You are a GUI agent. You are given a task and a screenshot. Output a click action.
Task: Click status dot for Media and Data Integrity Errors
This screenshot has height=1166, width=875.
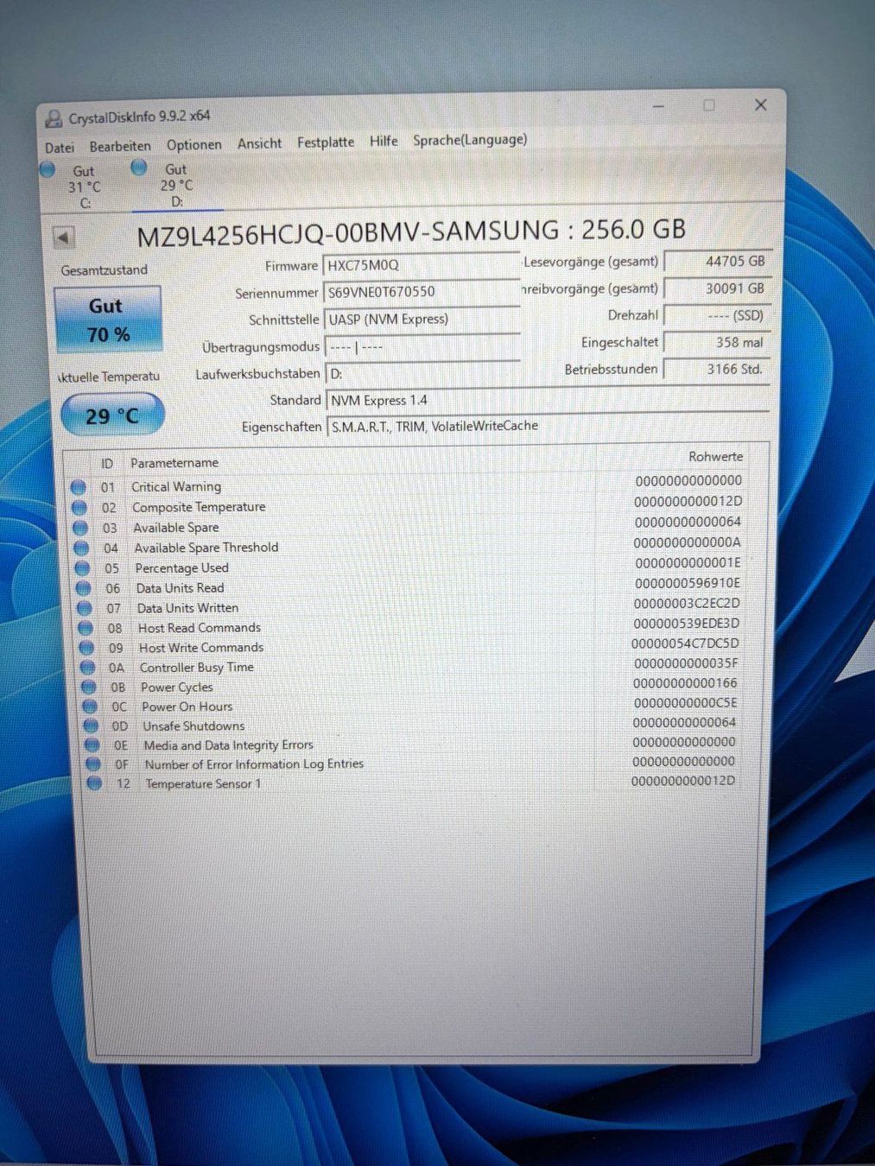coord(92,745)
